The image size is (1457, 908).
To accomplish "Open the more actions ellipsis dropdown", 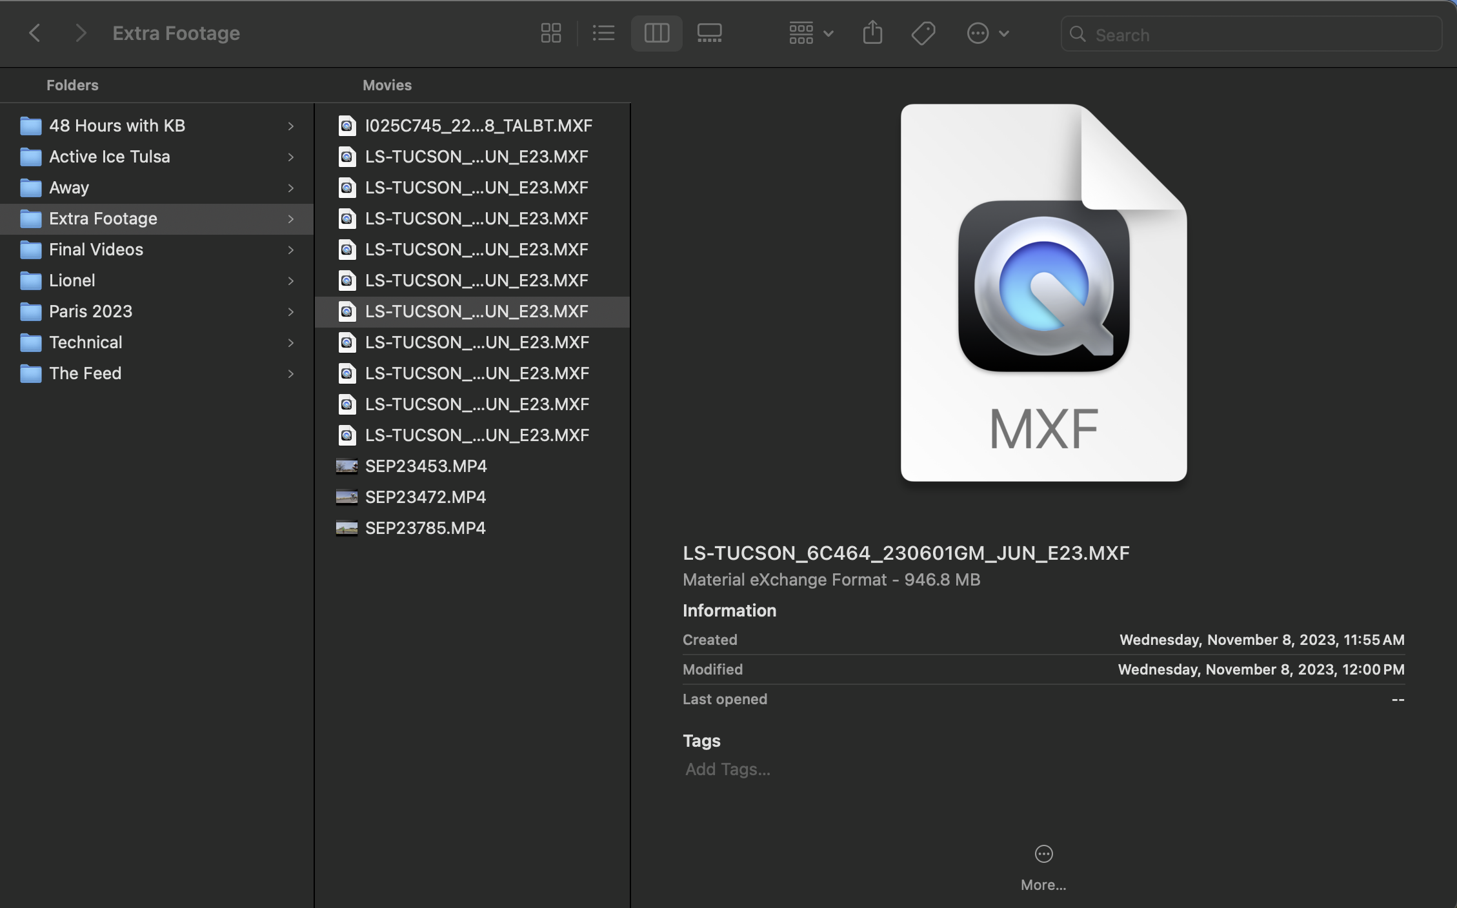I will [x=987, y=33].
